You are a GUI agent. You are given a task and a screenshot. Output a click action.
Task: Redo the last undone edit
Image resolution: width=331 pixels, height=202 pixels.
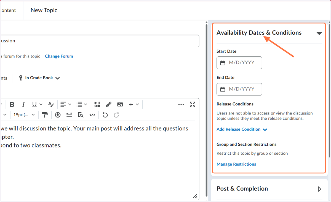point(116,115)
